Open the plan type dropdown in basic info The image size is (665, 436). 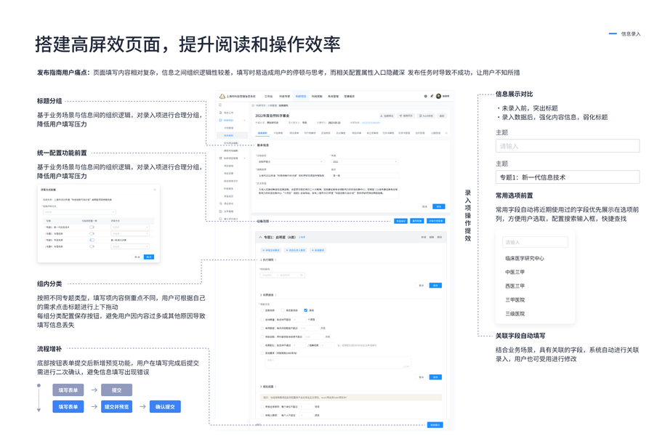pyautogui.click(x=291, y=161)
